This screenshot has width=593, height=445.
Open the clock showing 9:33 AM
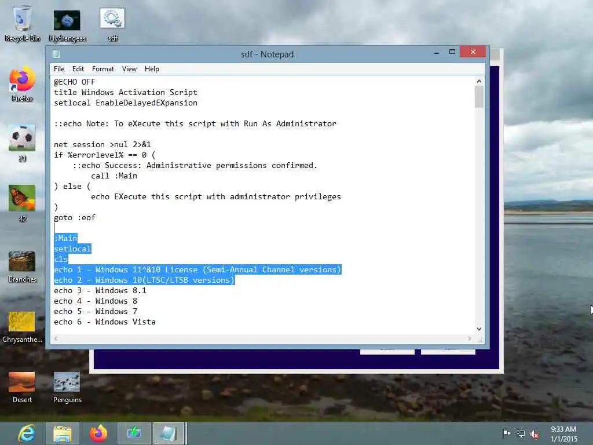(563, 434)
